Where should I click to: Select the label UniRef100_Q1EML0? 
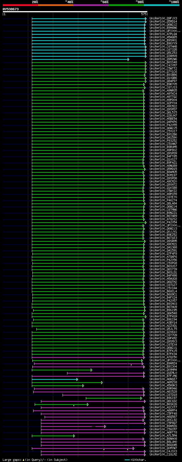[x=163, y=373]
